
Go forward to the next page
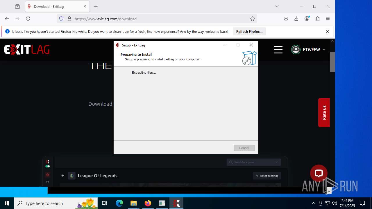(17, 19)
